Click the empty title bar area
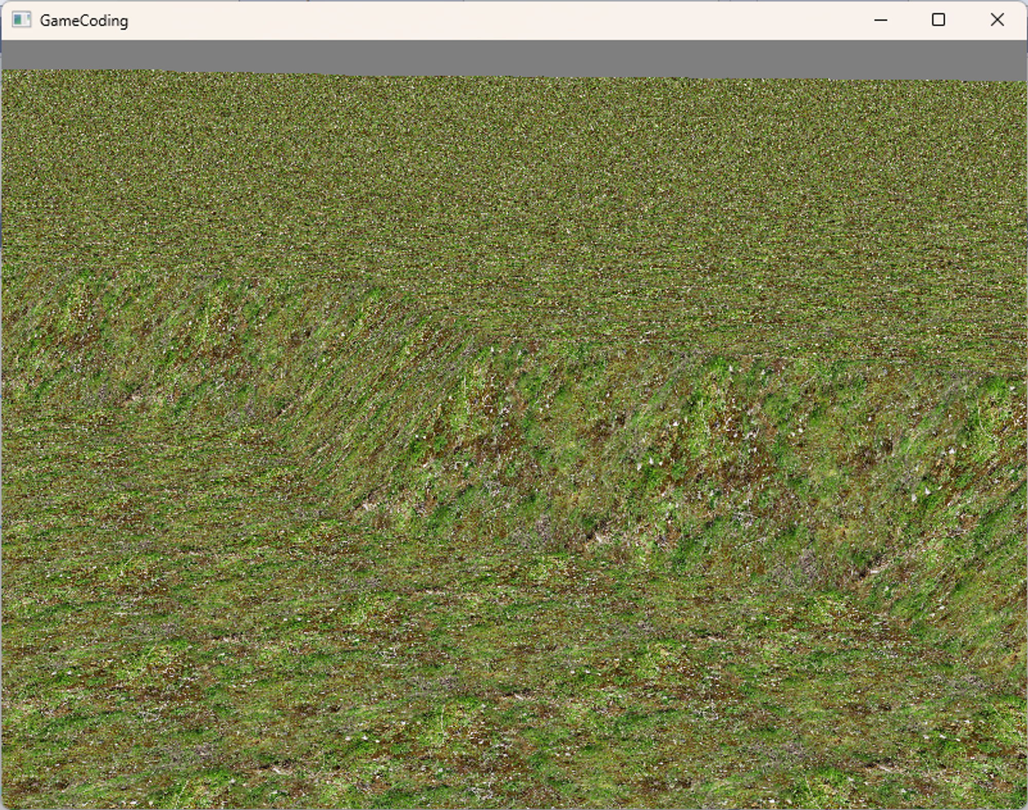Image resolution: width=1028 pixels, height=810 pixels. point(488,21)
